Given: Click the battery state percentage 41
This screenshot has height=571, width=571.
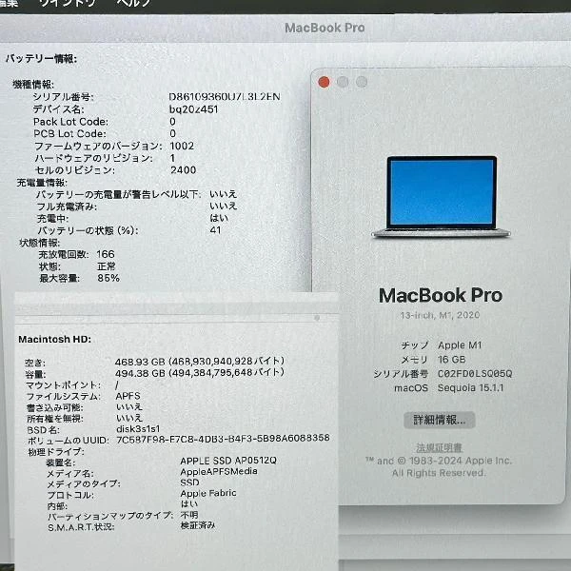Looking at the screenshot, I should coord(215,230).
